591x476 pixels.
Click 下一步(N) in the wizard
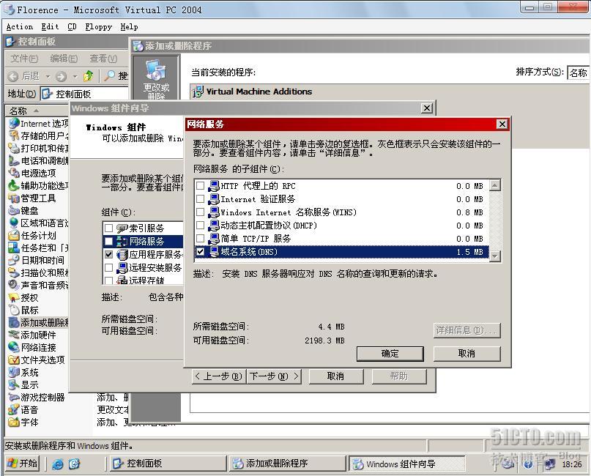pyautogui.click(x=274, y=376)
